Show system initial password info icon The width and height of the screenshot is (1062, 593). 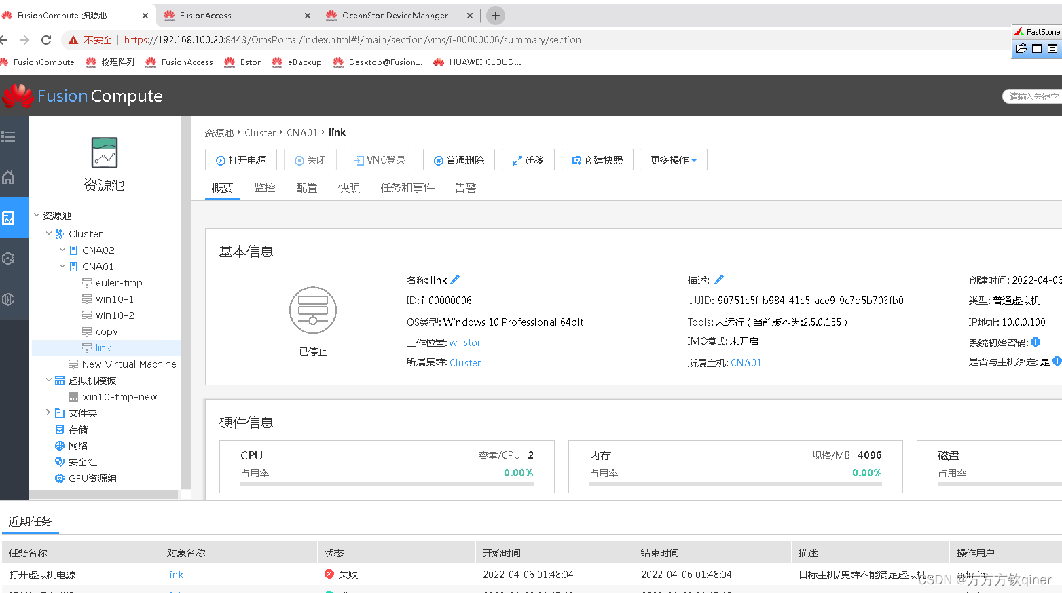pyautogui.click(x=1036, y=342)
